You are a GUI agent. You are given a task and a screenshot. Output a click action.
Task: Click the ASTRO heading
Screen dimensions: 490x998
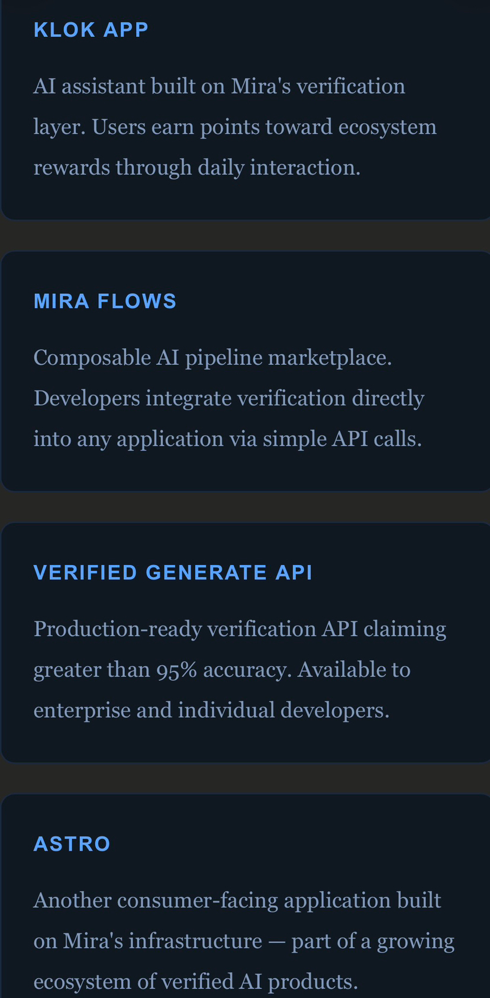coord(72,843)
